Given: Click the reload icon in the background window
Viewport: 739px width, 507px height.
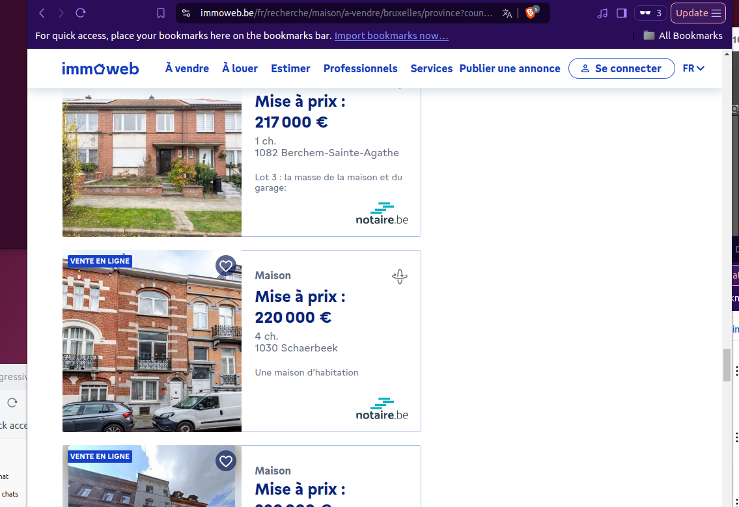Looking at the screenshot, I should click(x=12, y=403).
